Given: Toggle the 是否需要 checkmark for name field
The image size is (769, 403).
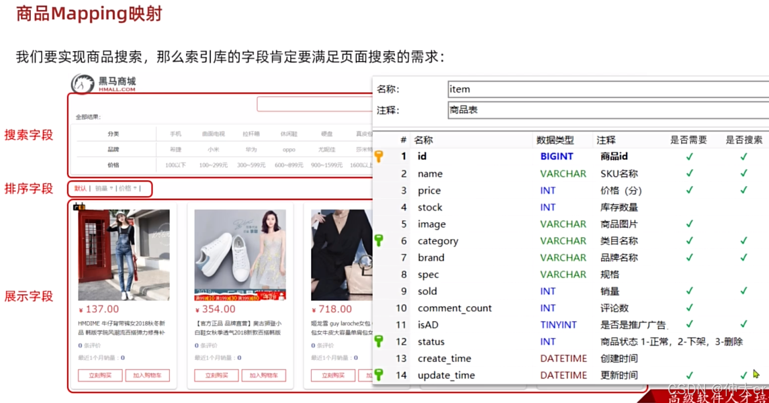Looking at the screenshot, I should 690,173.
